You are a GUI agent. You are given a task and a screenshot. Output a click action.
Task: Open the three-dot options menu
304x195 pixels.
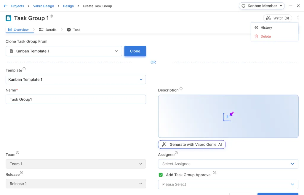pos(298,18)
